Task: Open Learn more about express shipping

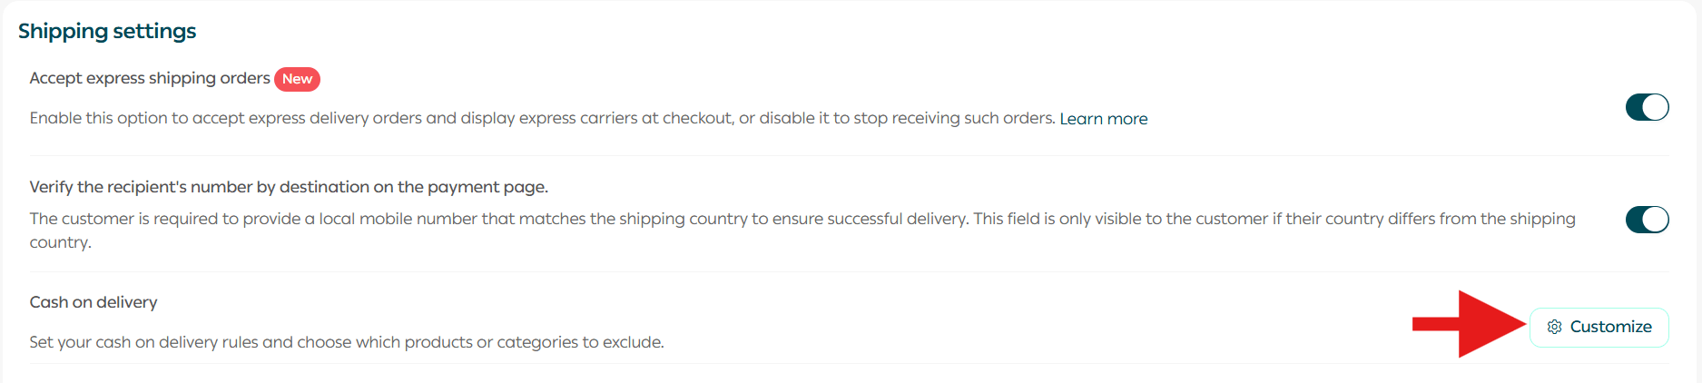Action: pyautogui.click(x=1103, y=119)
